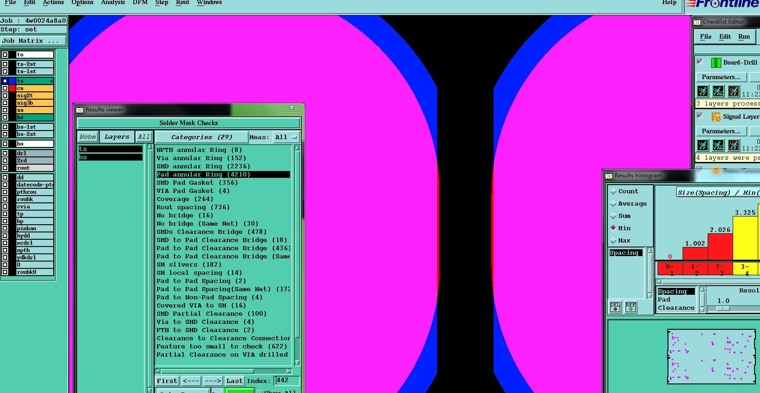Click right arrow of categories horizontal scrollbar

pyautogui.click(x=289, y=371)
